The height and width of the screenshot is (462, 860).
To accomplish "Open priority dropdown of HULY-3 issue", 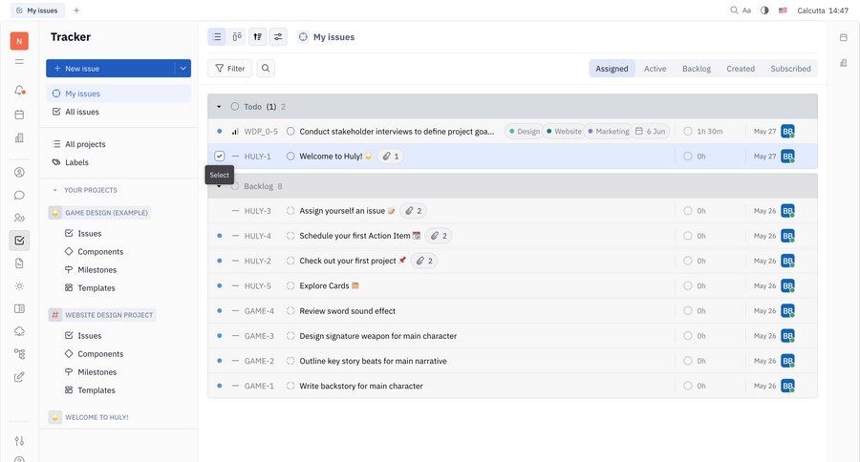I will (235, 211).
